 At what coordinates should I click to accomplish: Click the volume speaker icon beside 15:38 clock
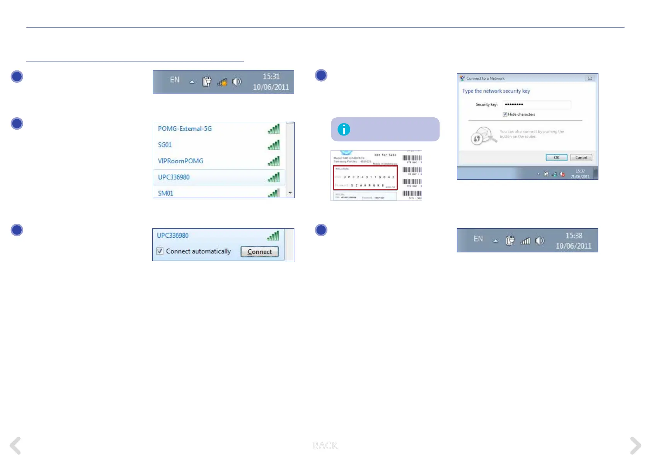540,241
